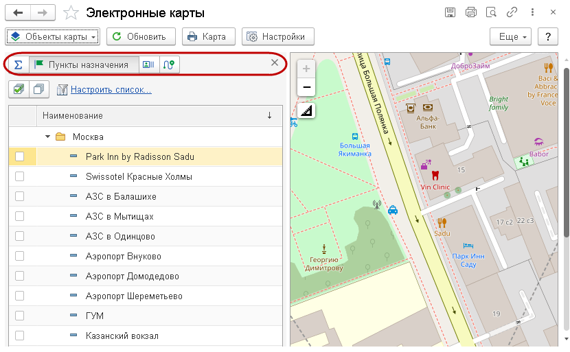Zoom out the map with minus
The height and width of the screenshot is (352, 570).
coord(306,87)
